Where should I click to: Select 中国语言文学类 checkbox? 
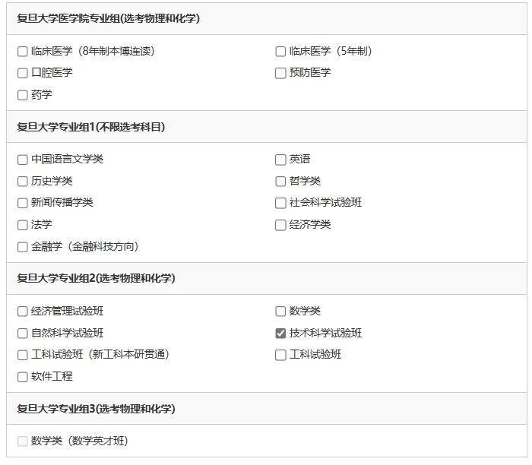[22, 160]
